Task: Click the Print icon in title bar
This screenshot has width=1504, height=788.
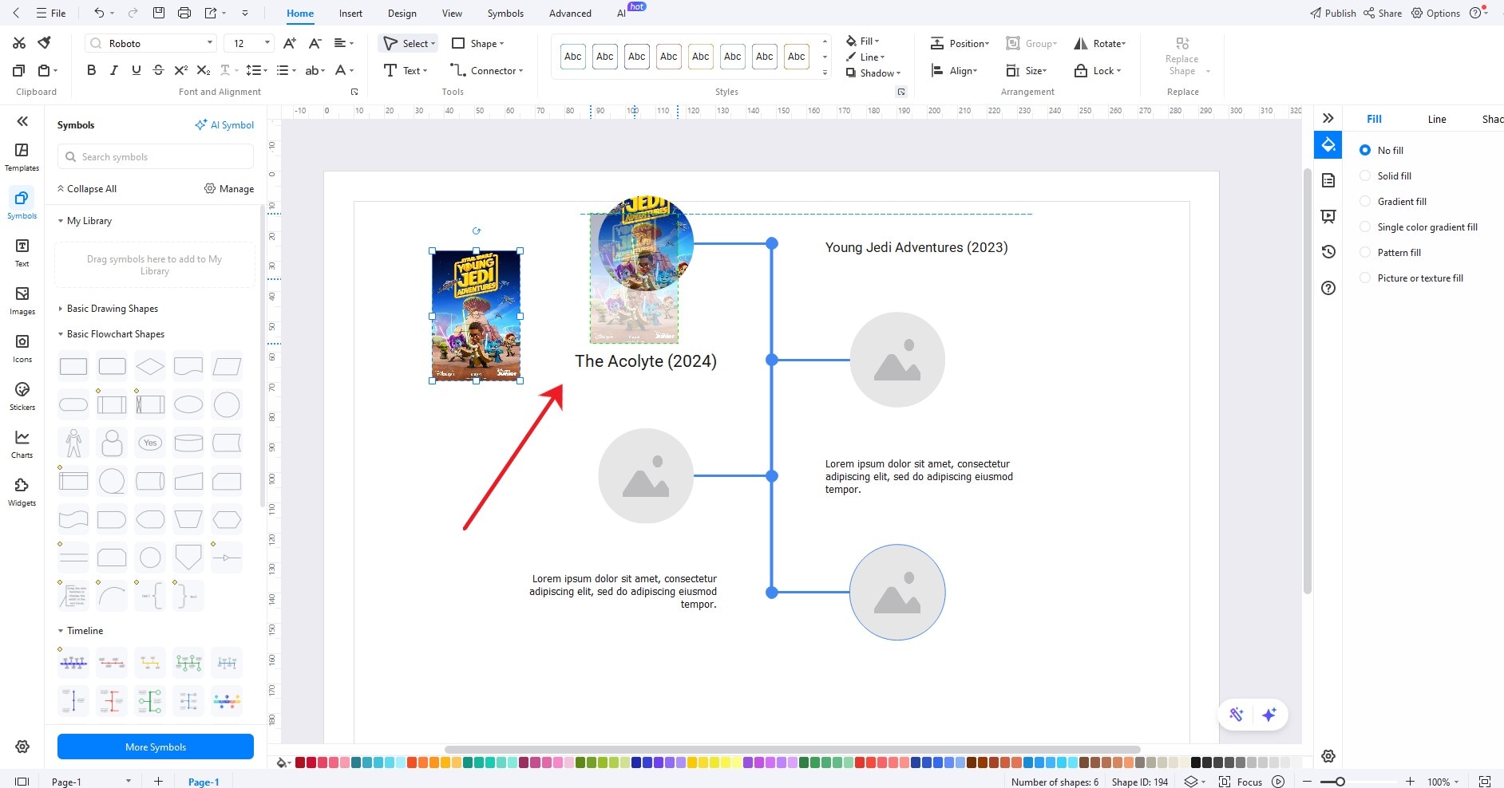Action: tap(184, 13)
